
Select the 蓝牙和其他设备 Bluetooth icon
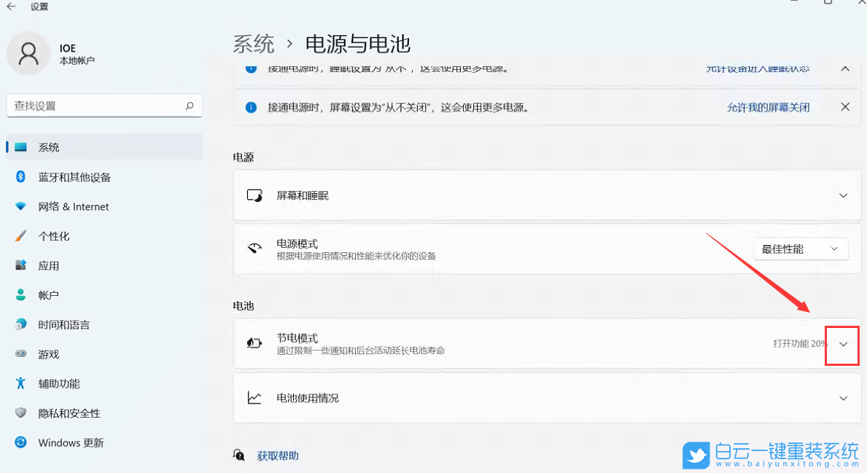(22, 177)
